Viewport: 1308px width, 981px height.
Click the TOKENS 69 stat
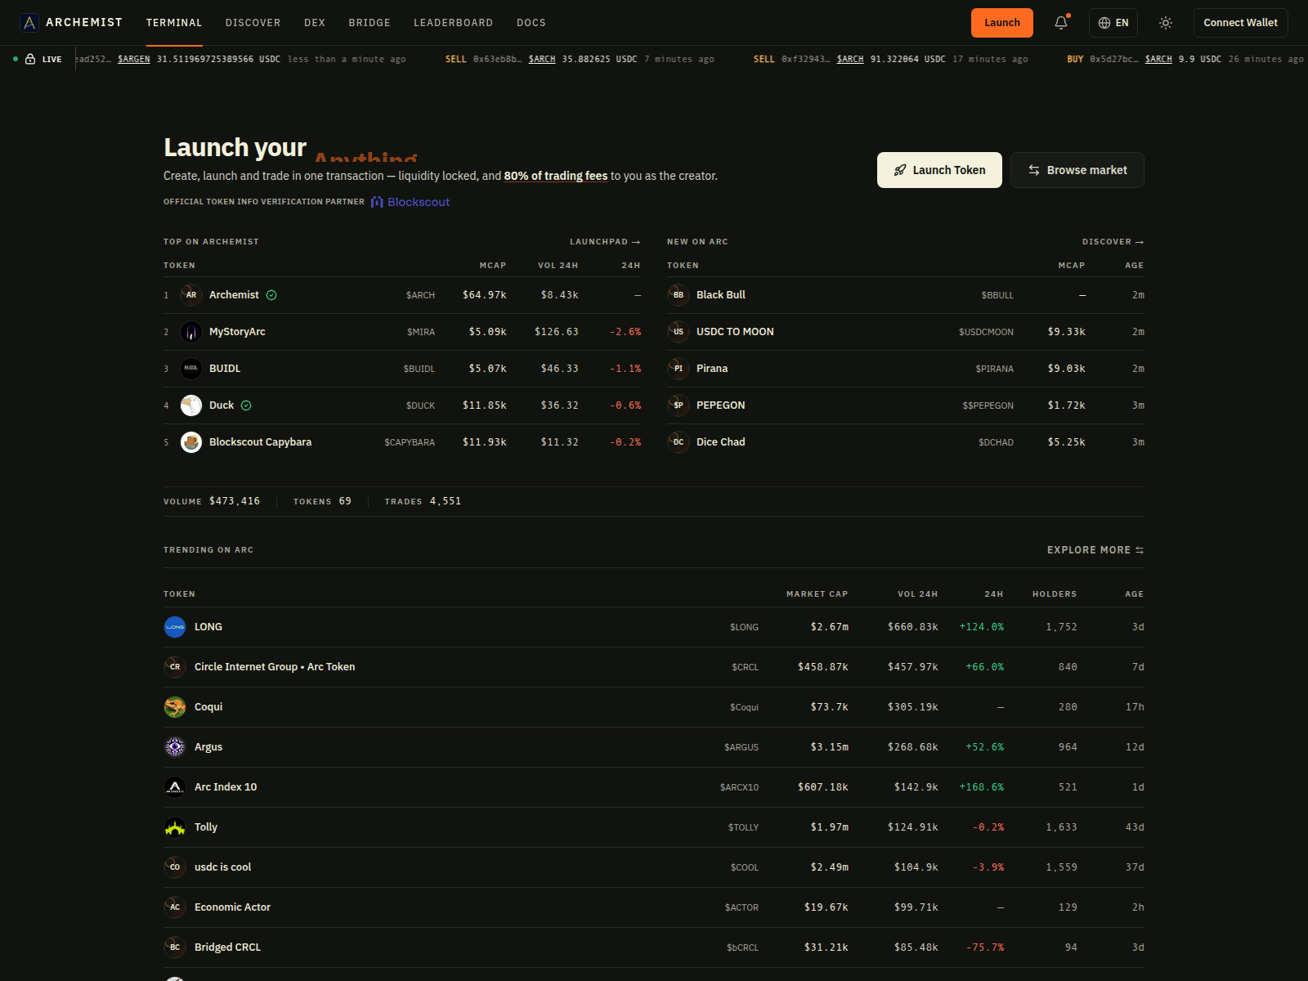322,501
